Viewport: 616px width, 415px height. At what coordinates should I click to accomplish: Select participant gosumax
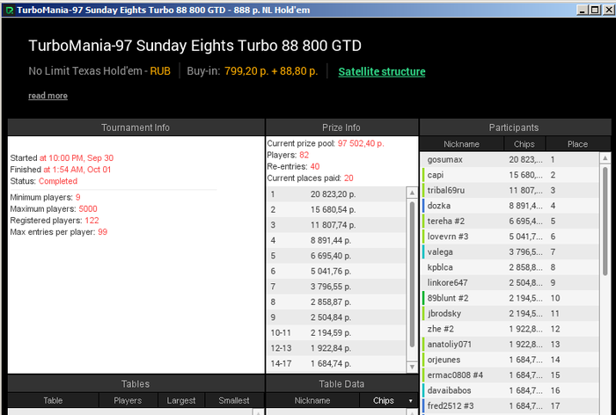[x=510, y=159]
